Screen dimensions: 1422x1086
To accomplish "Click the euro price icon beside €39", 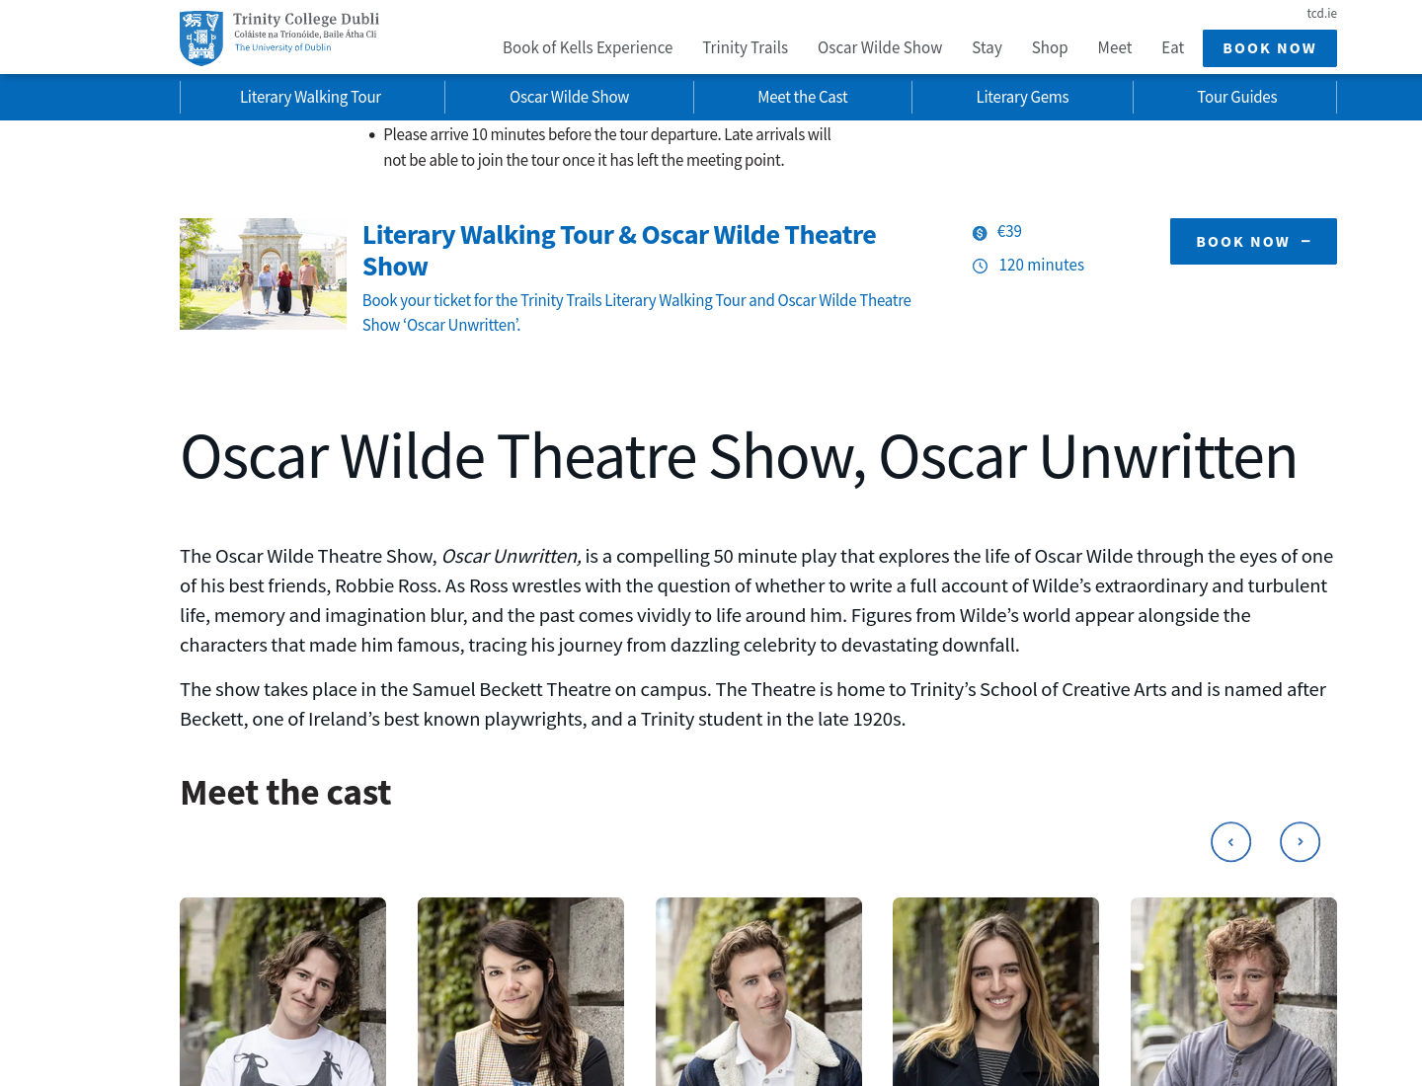I will [980, 233].
